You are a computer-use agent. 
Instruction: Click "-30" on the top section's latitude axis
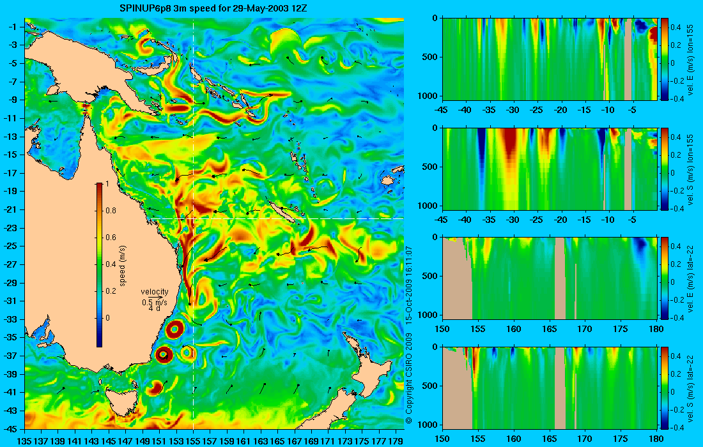click(x=513, y=110)
